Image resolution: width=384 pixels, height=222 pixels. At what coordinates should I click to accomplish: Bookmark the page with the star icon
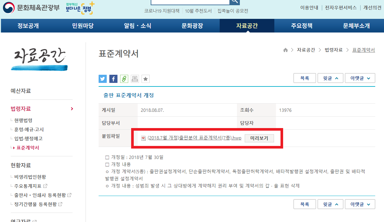145,79
